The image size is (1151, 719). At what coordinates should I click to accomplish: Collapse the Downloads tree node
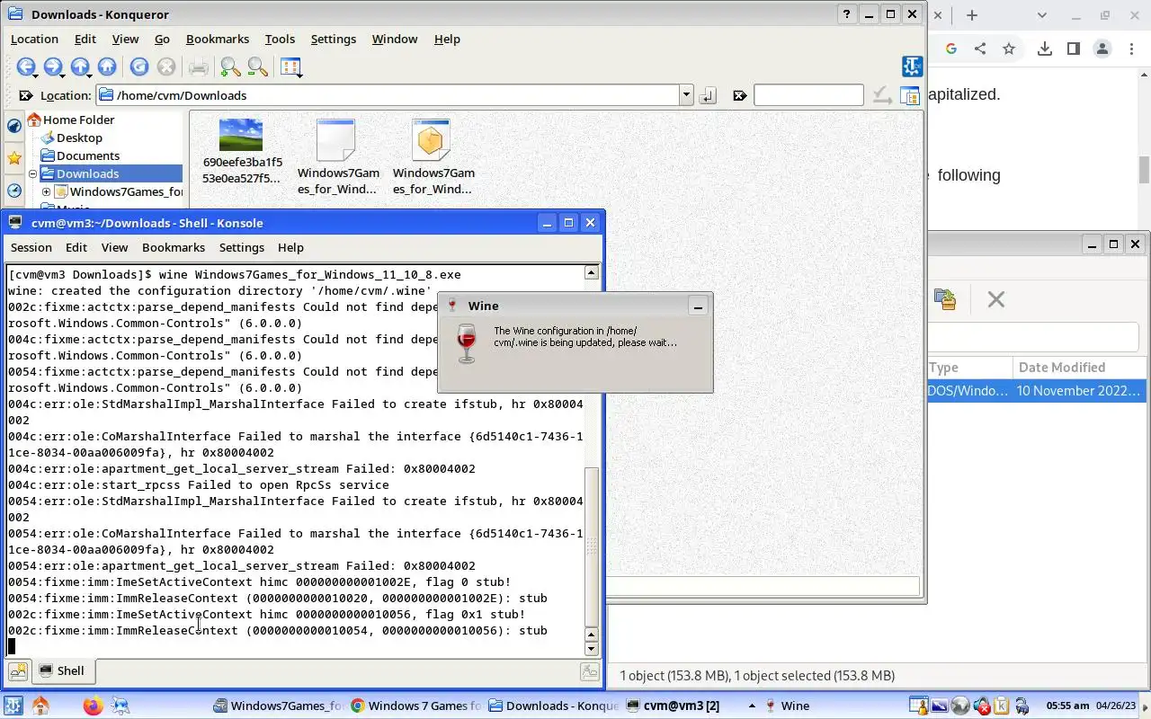pos(32,173)
